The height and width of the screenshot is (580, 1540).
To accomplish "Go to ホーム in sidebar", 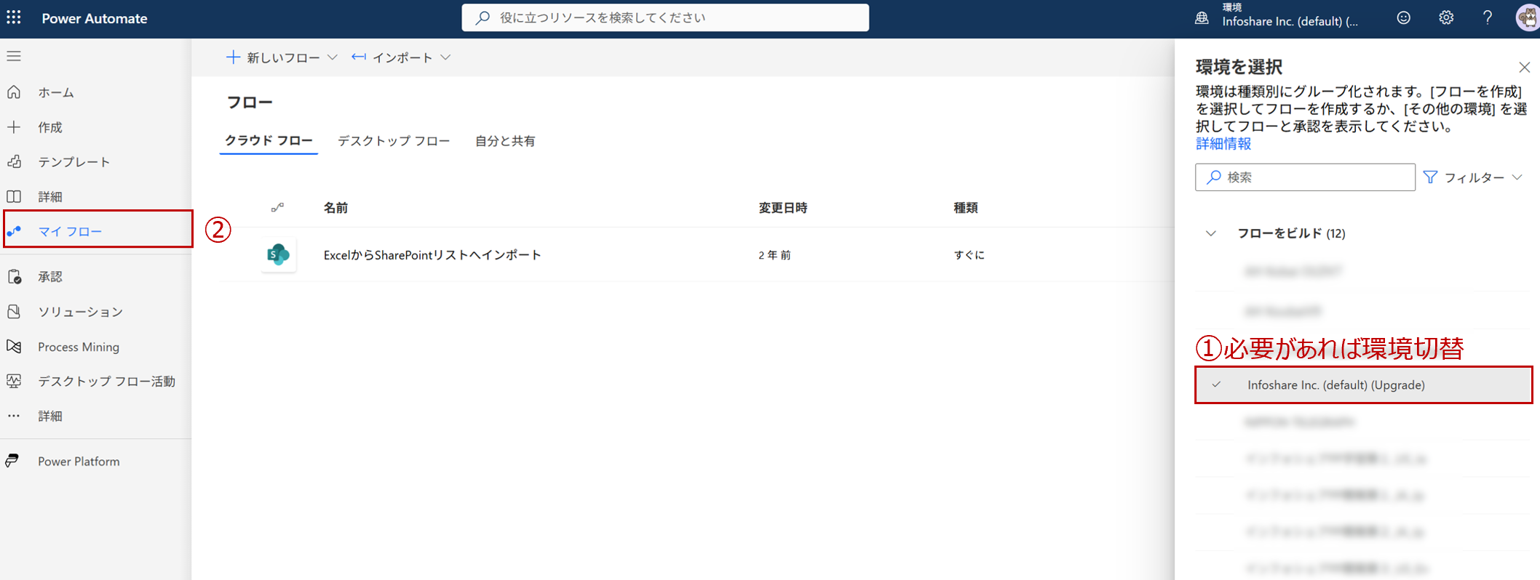I will pos(56,92).
